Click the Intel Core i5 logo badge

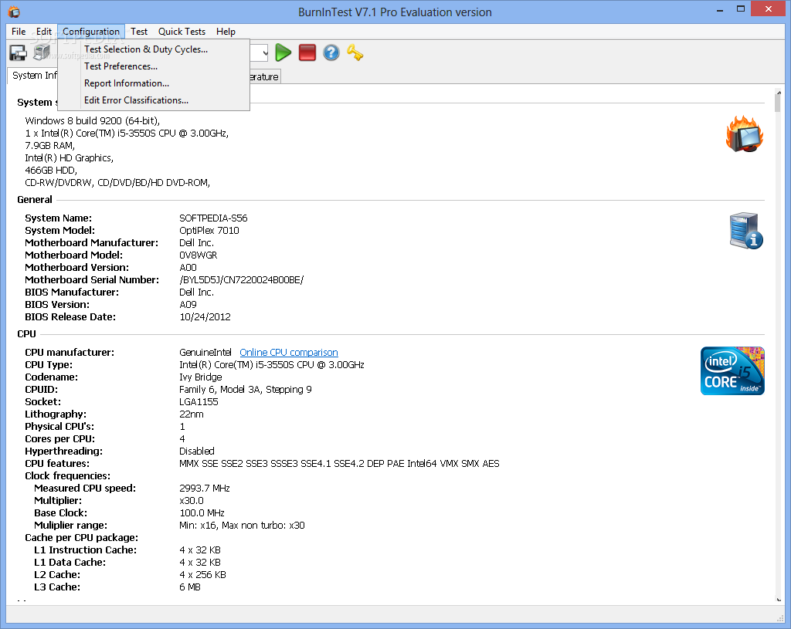pos(732,371)
